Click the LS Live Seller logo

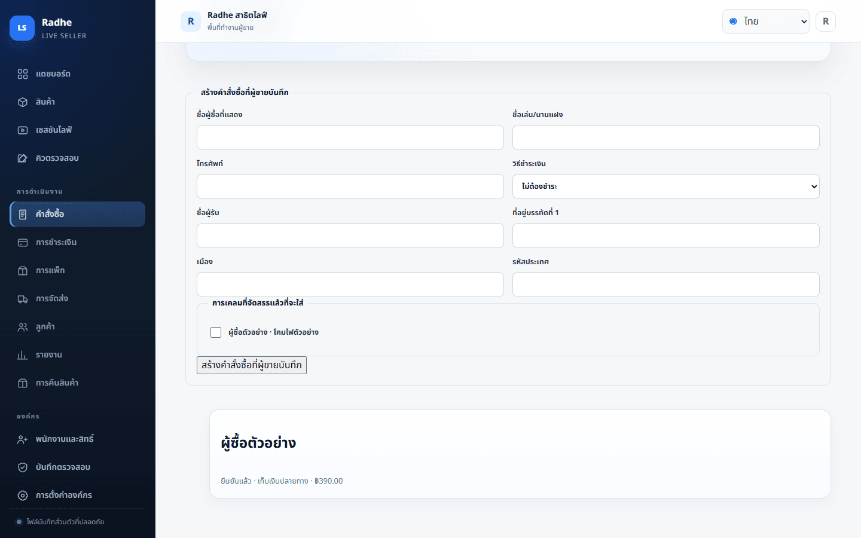point(22,28)
